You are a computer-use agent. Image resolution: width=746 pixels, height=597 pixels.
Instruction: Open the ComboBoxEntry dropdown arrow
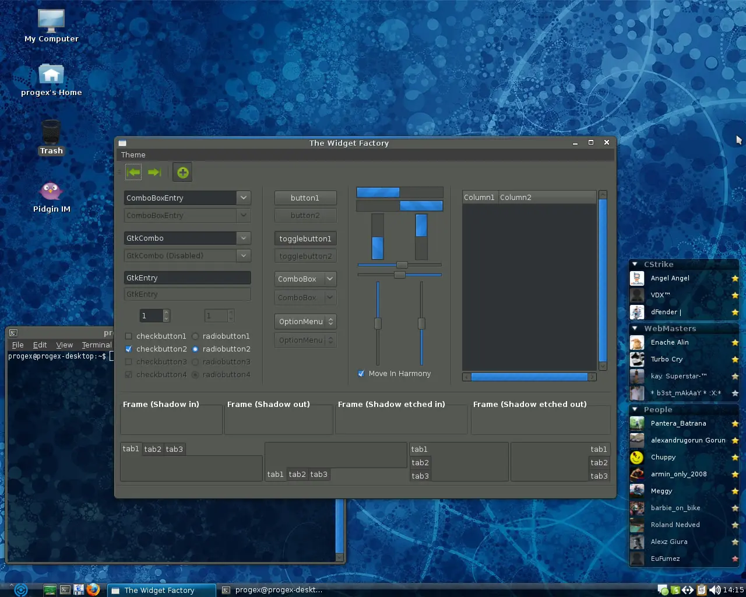tap(244, 198)
